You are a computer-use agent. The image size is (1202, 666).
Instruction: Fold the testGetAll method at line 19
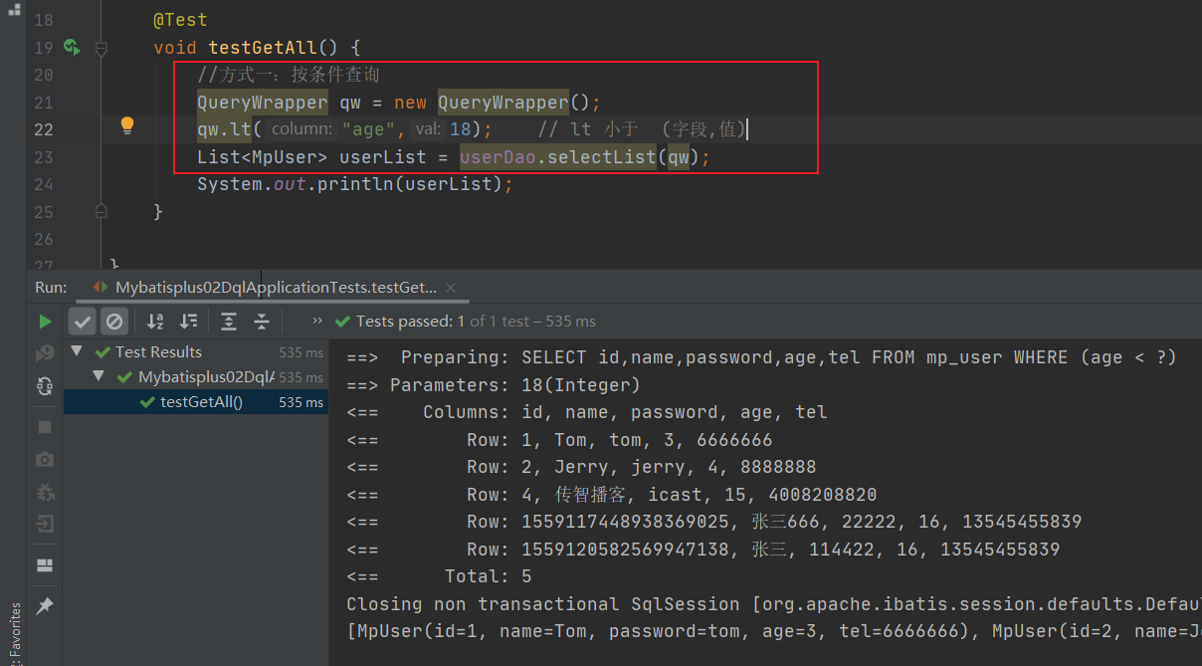coord(100,48)
